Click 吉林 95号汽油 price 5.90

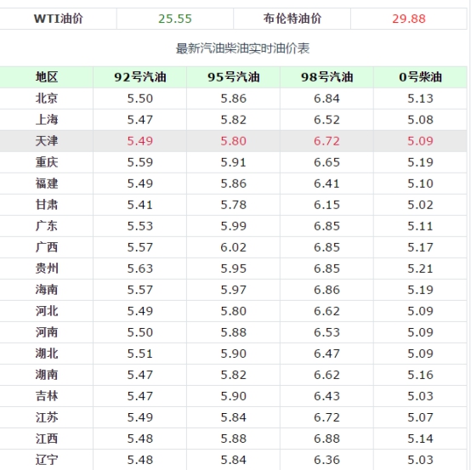click(x=234, y=396)
